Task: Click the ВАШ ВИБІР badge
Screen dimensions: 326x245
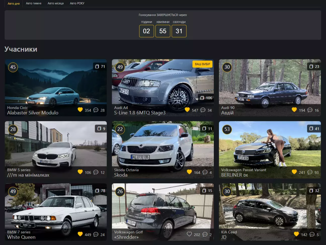Action: [x=202, y=64]
